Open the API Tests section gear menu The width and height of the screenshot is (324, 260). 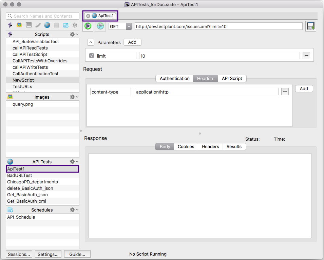(x=74, y=162)
